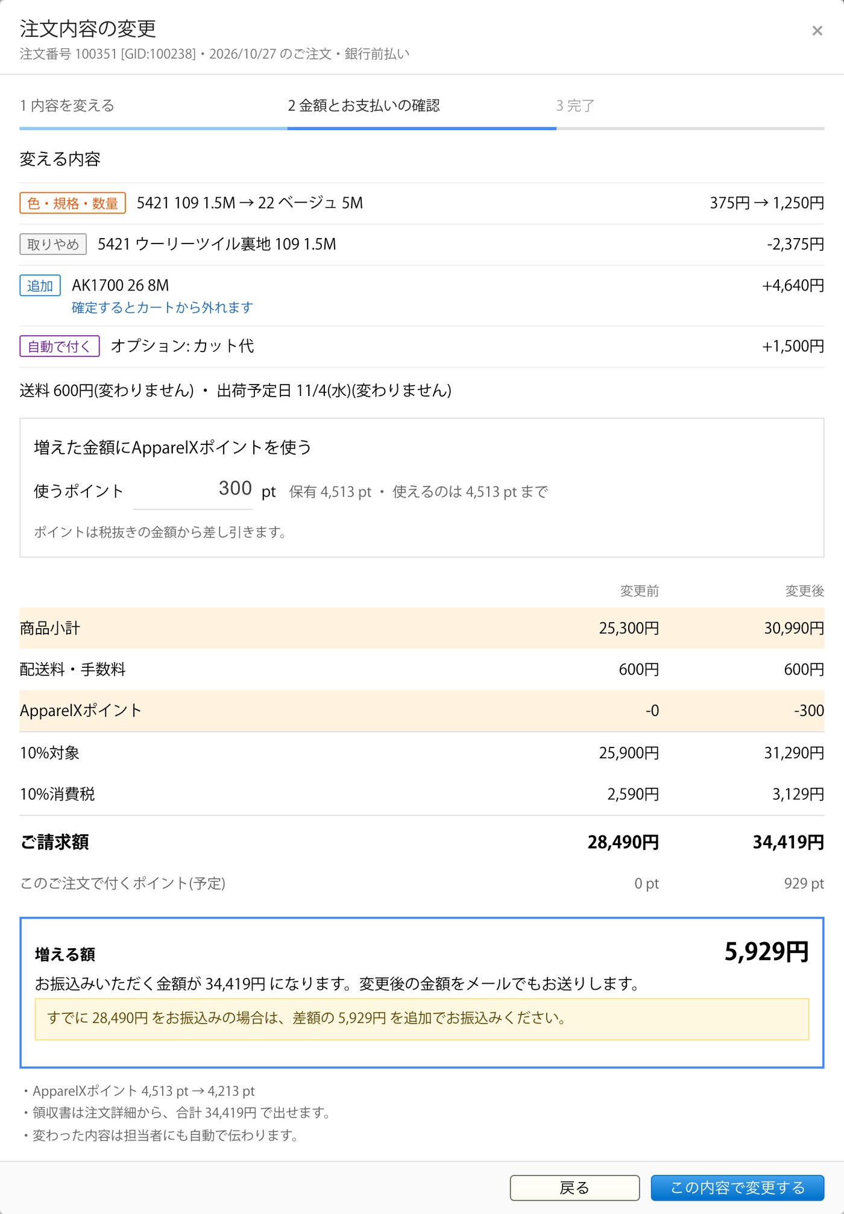Click the yellow すでに 28,490円 notice
This screenshot has height=1214, width=844.
[x=422, y=1019]
